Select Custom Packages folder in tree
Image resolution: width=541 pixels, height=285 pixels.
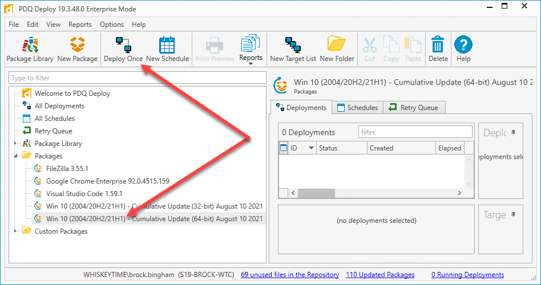click(x=61, y=231)
